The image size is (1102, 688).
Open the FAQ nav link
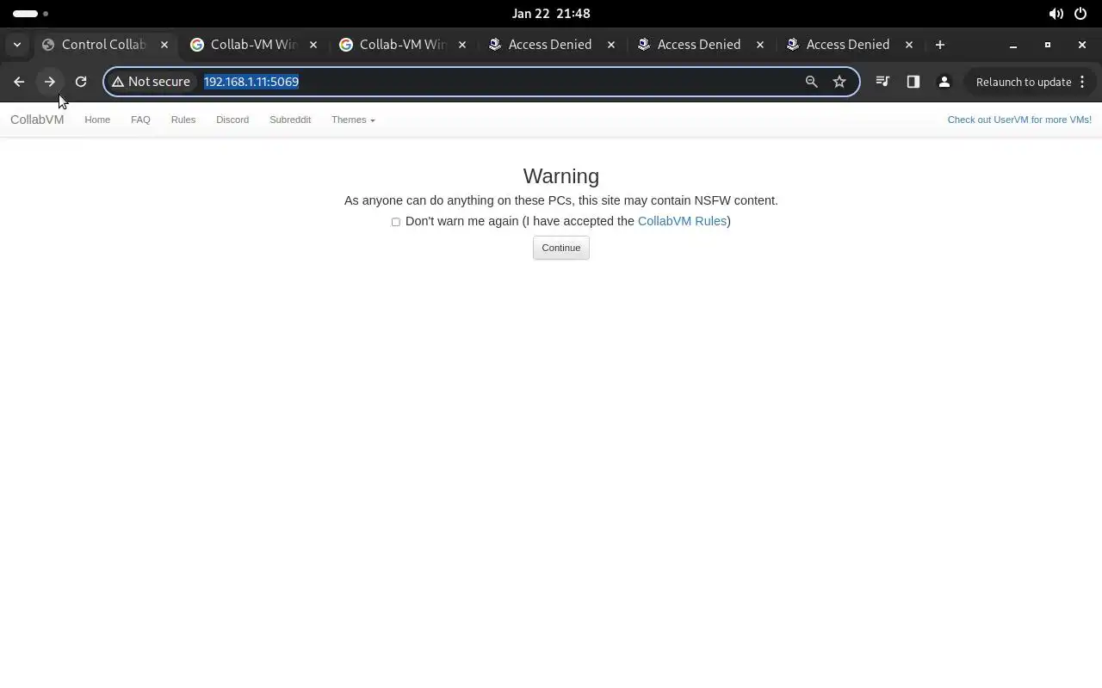pyautogui.click(x=140, y=120)
